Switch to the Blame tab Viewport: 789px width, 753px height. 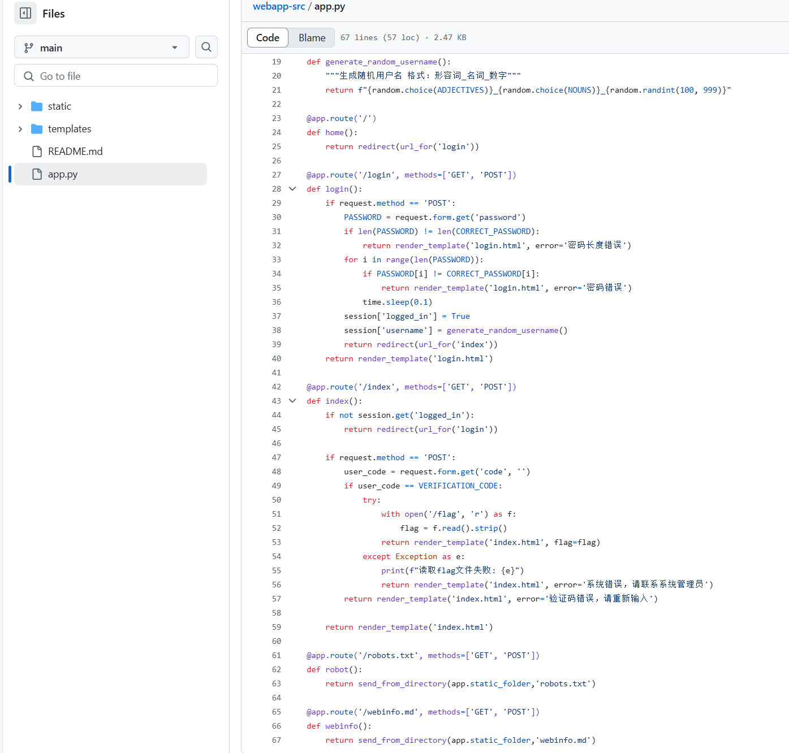click(x=312, y=38)
